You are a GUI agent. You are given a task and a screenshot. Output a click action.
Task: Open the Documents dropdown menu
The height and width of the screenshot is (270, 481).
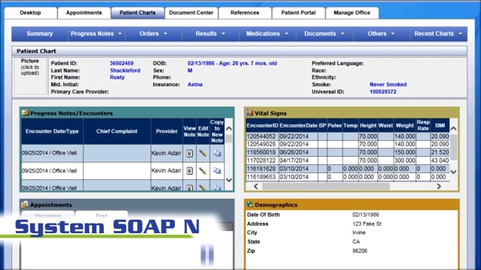tap(324, 34)
